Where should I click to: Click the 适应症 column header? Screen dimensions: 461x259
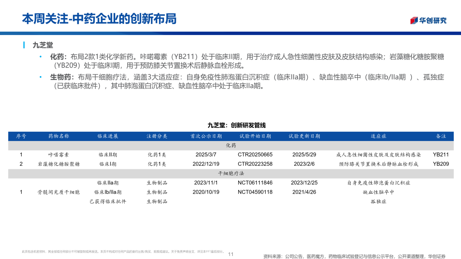click(x=378, y=136)
